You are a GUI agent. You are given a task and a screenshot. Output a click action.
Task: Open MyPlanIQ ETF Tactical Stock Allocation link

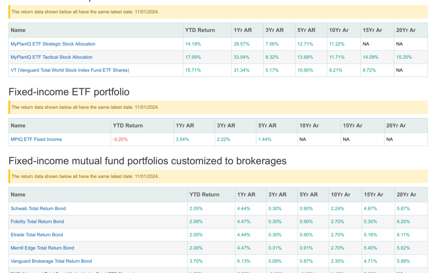pos(51,57)
